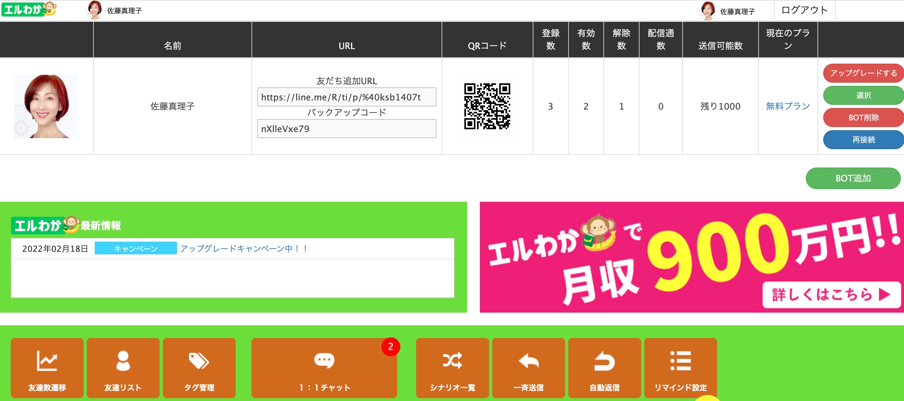Click the 現在のプラン column header
Viewport: 904px width, 401px height.
tap(788, 39)
